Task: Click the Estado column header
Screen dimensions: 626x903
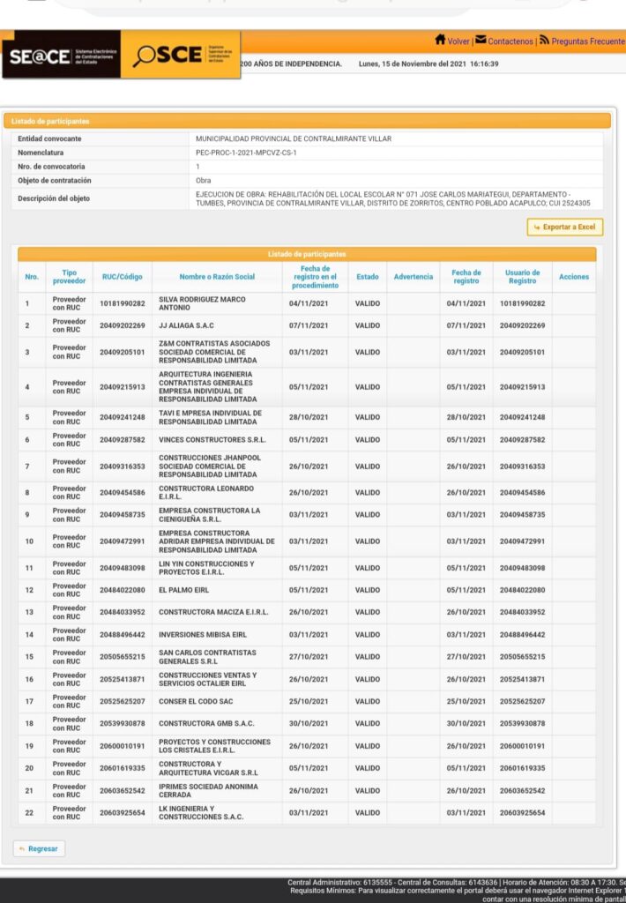Action: tap(368, 277)
